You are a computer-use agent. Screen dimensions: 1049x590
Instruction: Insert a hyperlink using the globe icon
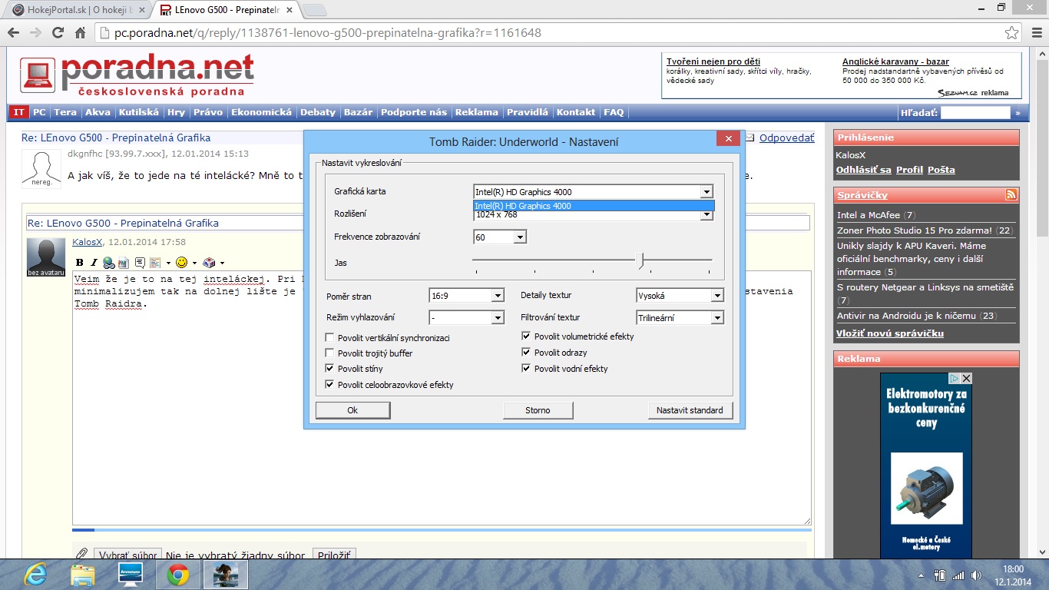tap(109, 263)
